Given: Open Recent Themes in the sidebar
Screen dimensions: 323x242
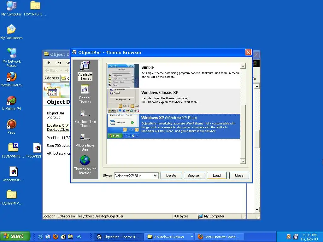Looking at the screenshot, I should [x=85, y=94].
